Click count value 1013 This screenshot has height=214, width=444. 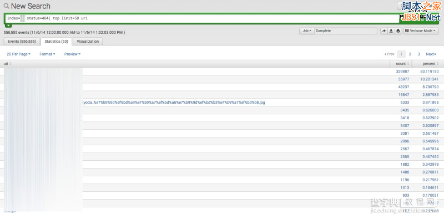pyautogui.click(x=405, y=187)
